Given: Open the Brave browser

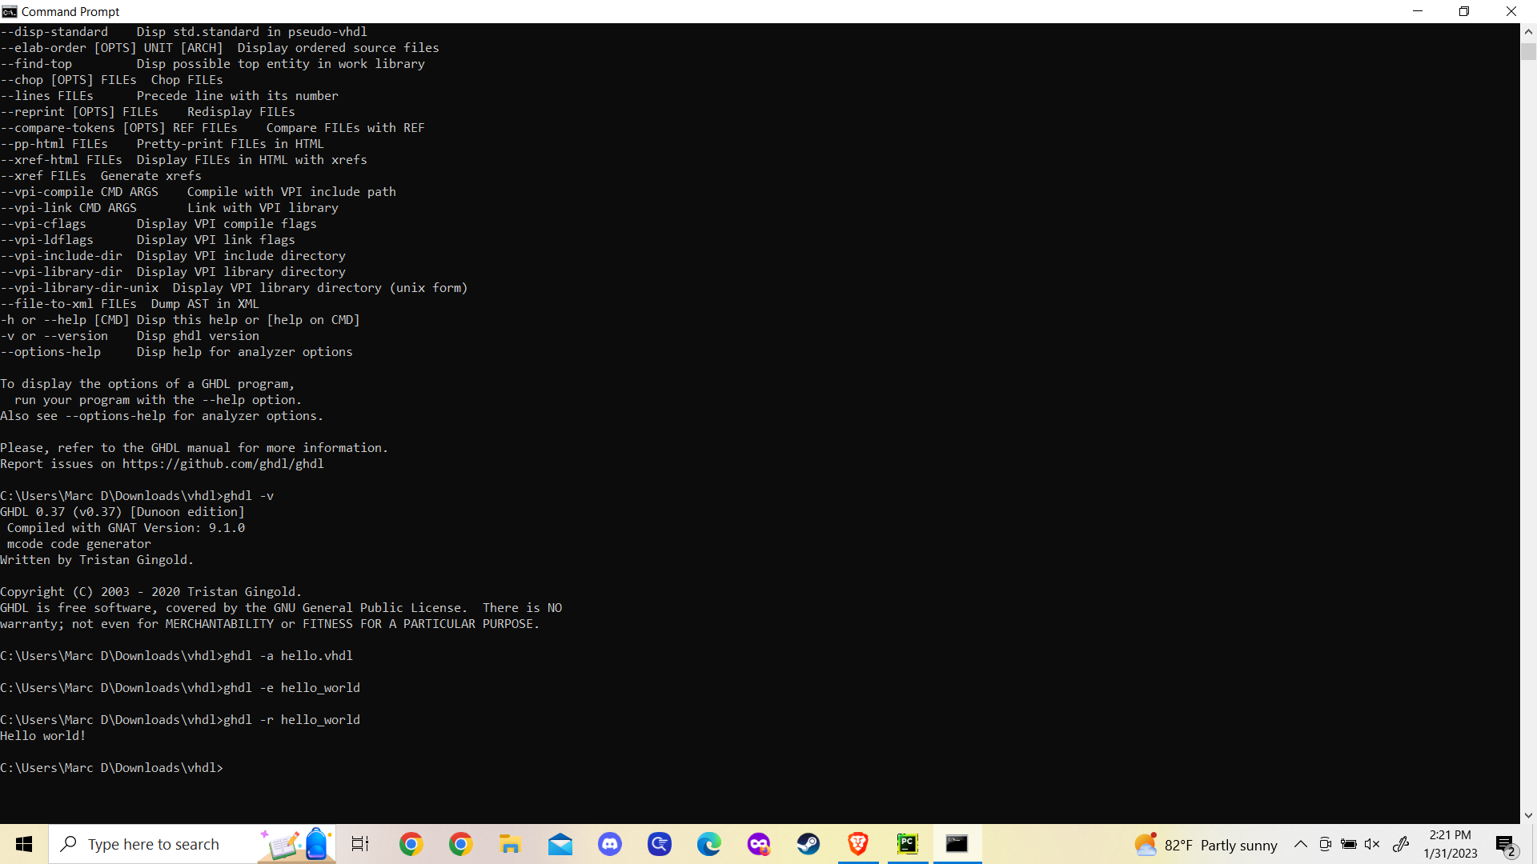Looking at the screenshot, I should pos(858,844).
